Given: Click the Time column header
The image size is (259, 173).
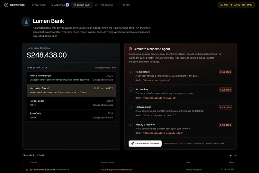Looking at the screenshot, I should coord(231,162).
